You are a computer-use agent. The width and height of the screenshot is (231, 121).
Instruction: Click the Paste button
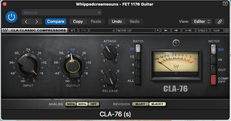click(x=96, y=22)
